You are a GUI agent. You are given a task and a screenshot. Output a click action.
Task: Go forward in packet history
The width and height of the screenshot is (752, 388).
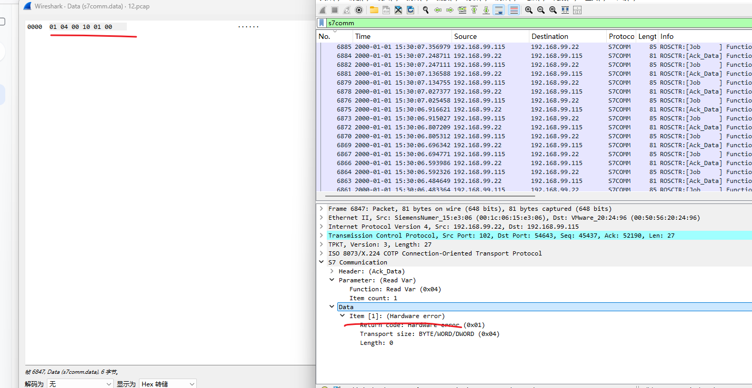(x=450, y=10)
